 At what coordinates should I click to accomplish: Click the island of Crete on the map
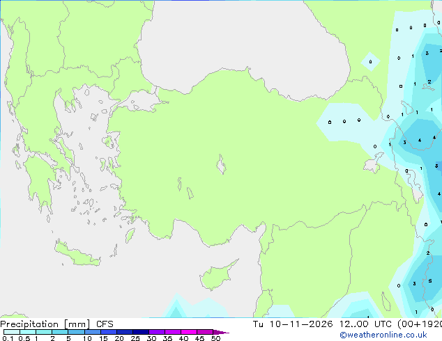point(77,255)
